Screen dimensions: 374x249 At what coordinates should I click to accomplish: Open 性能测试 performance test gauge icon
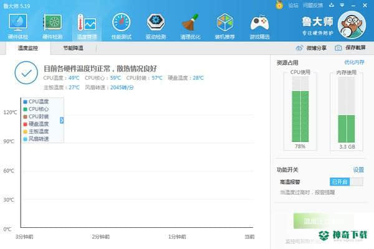pyautogui.click(x=121, y=22)
